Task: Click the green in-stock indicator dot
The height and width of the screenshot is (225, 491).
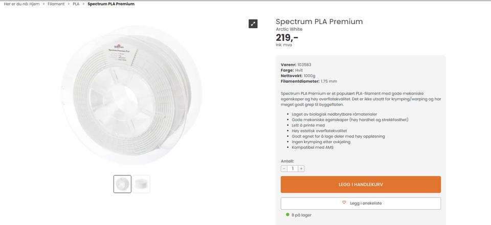Action: coord(287,215)
